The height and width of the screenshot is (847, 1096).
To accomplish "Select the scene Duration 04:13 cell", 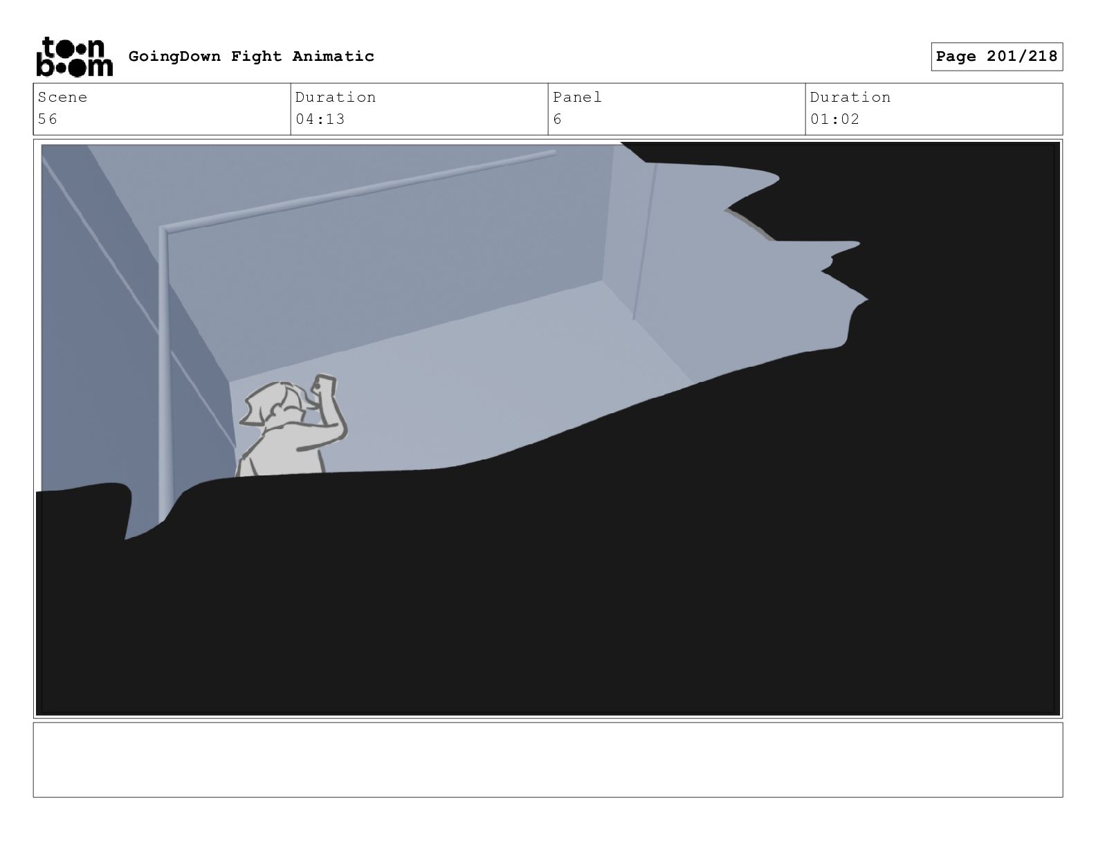I will 419,109.
